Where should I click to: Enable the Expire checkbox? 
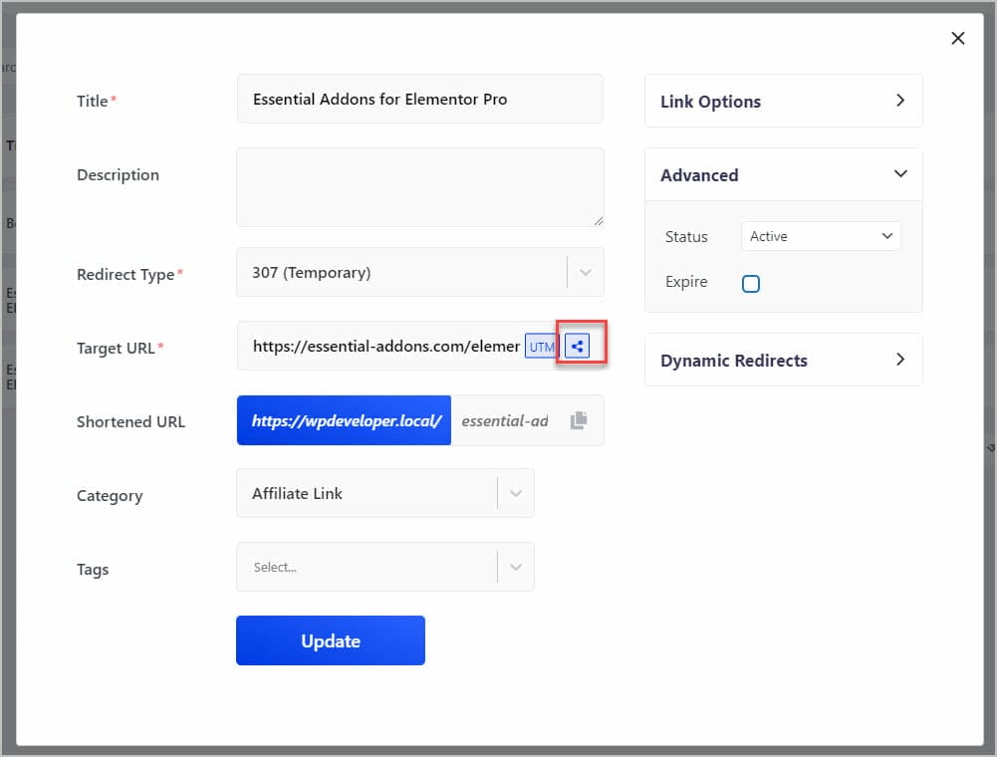coord(751,283)
